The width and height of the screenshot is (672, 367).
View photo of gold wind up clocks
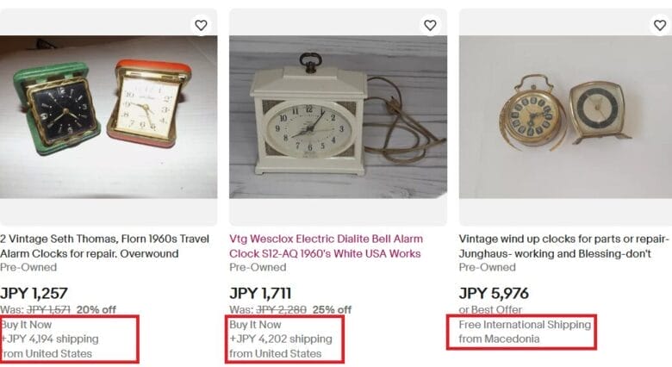pyautogui.click(x=565, y=116)
